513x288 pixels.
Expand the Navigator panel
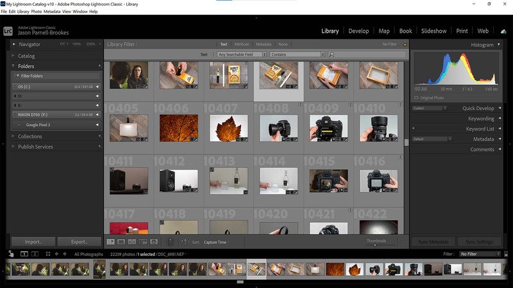click(13, 44)
